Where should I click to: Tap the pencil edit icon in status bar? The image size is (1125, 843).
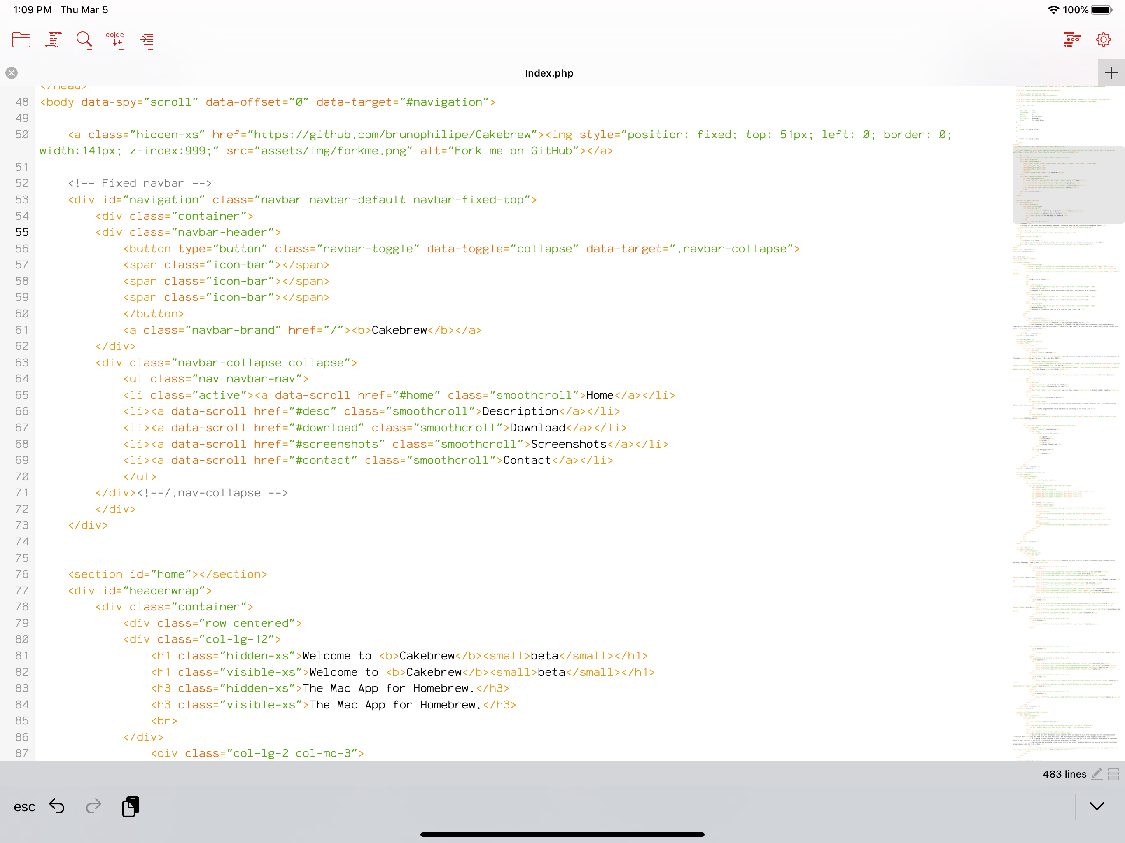[1097, 774]
